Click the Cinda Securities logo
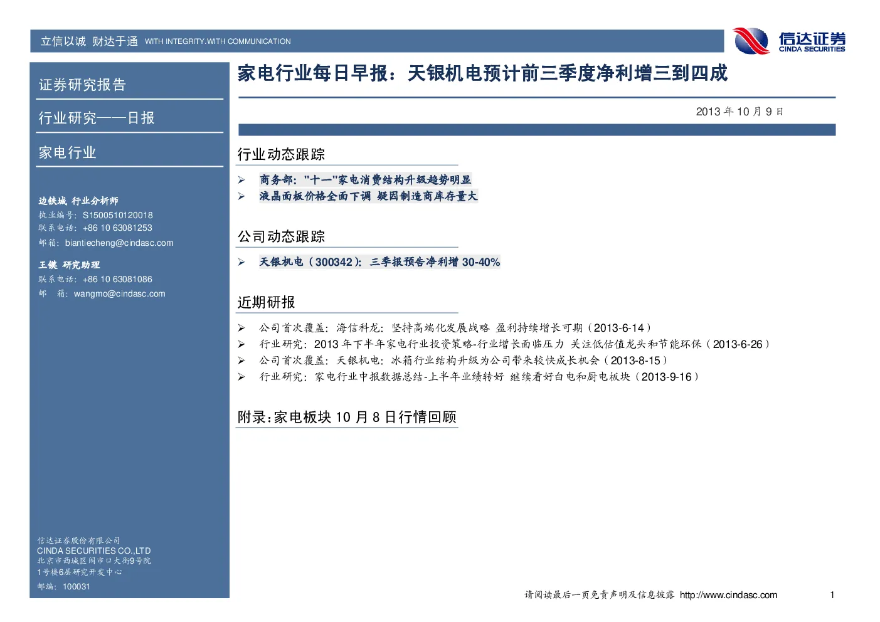Image resolution: width=880 pixels, height=622 pixels. pos(789,41)
